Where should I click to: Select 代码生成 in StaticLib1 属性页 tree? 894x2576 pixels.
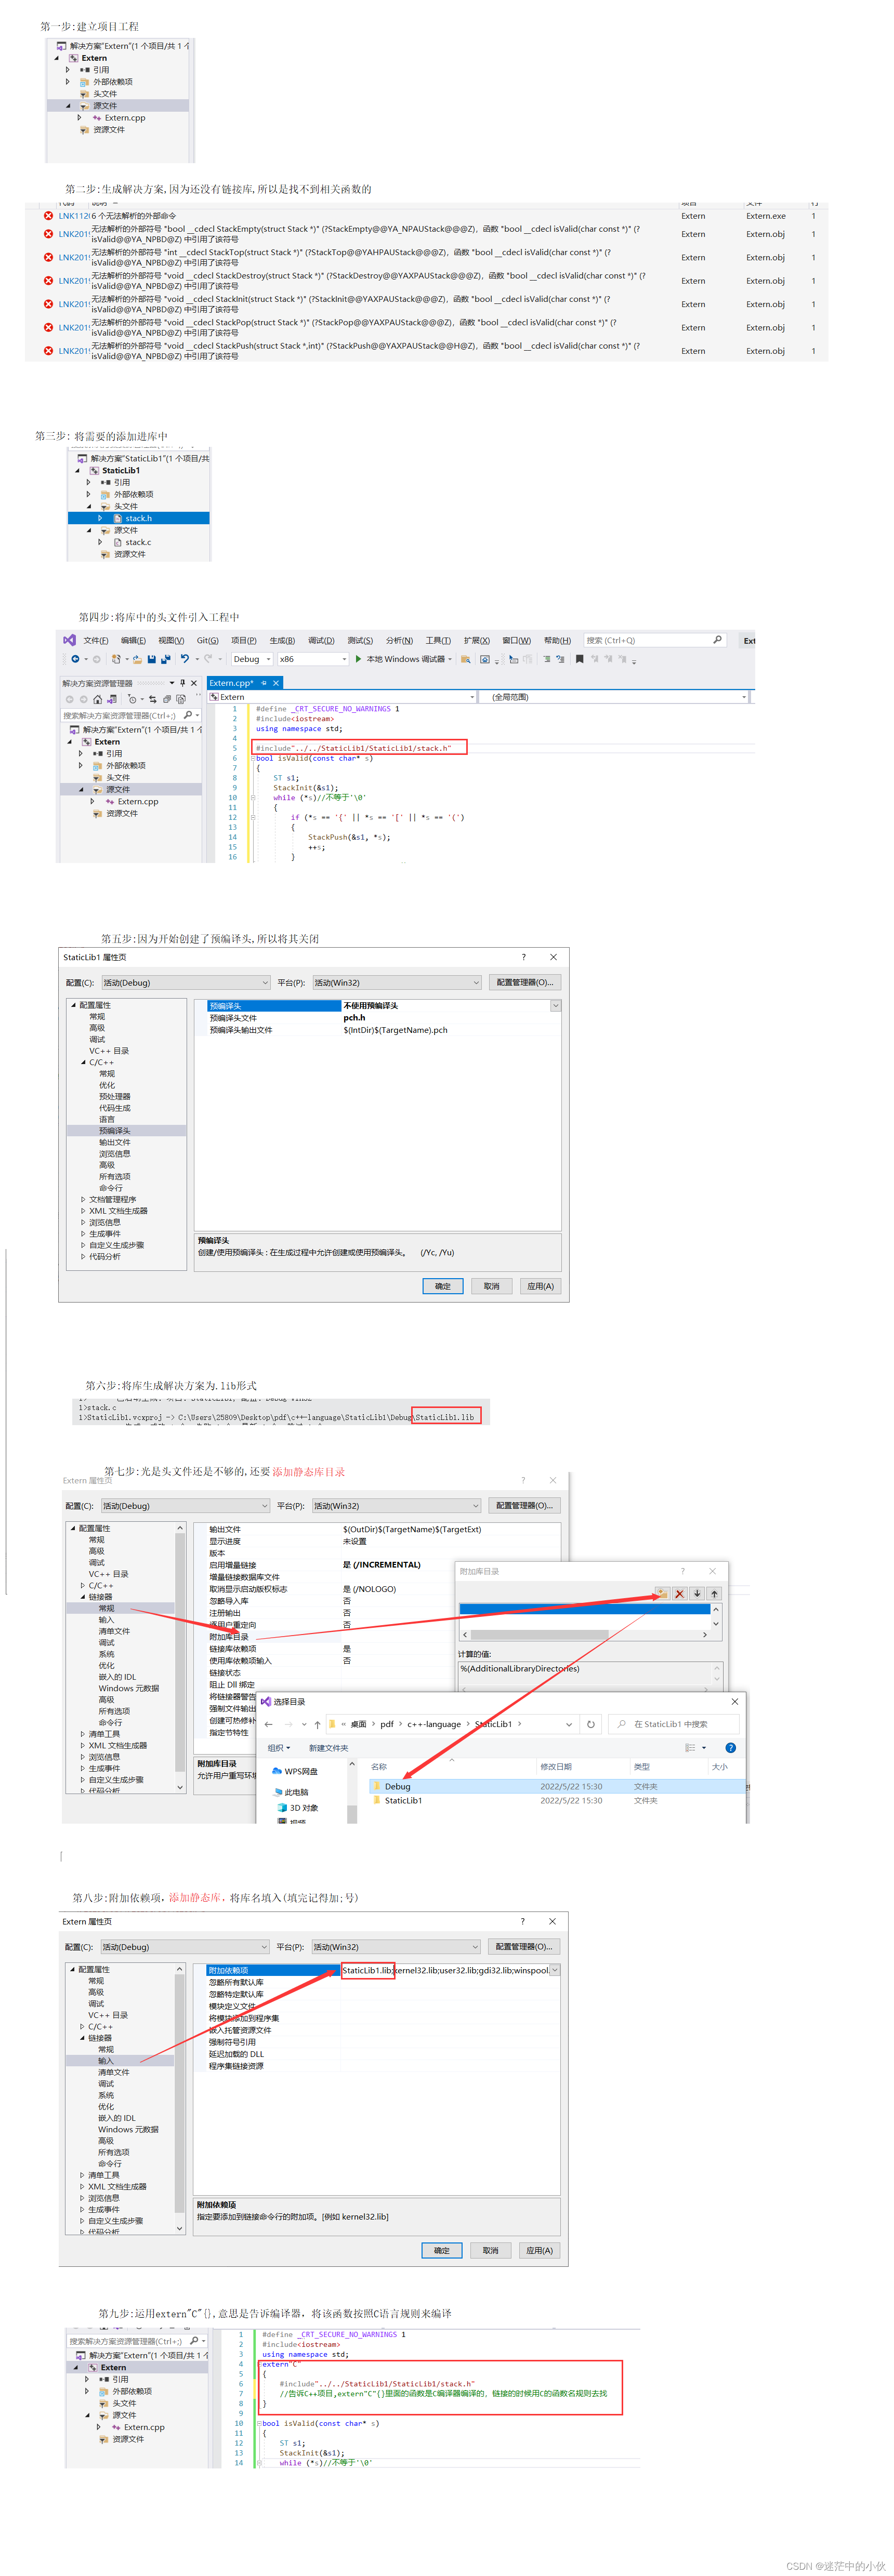114,1108
